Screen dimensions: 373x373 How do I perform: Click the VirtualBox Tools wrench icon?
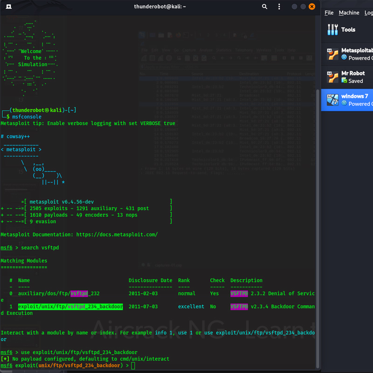pos(332,29)
